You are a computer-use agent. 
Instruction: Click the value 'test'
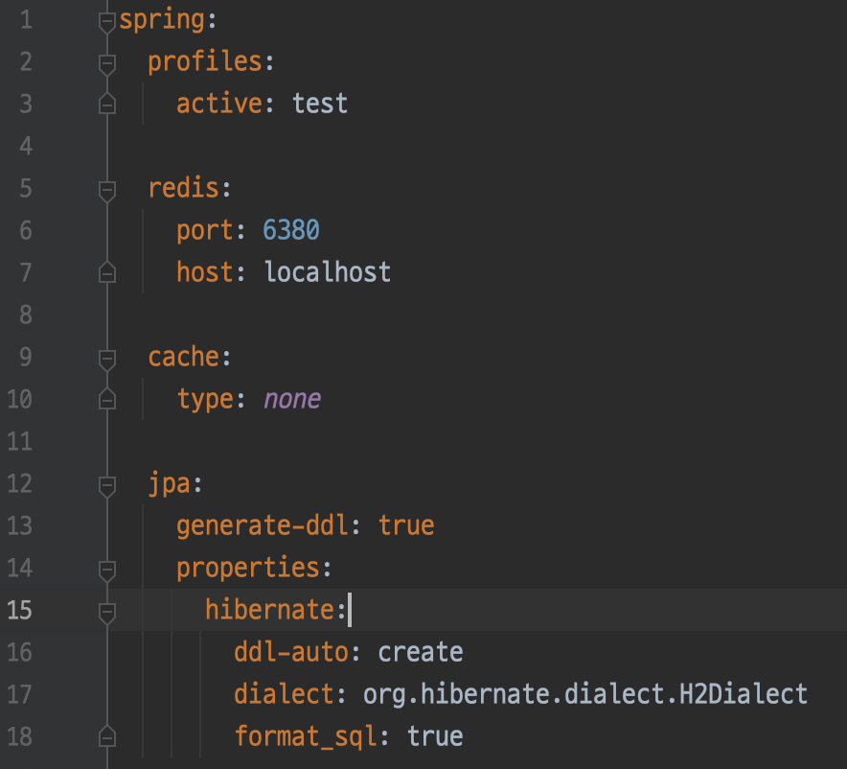pyautogui.click(x=320, y=104)
